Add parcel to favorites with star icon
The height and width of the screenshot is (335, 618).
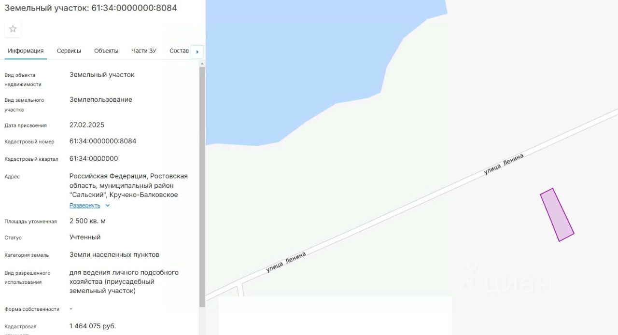click(x=13, y=29)
